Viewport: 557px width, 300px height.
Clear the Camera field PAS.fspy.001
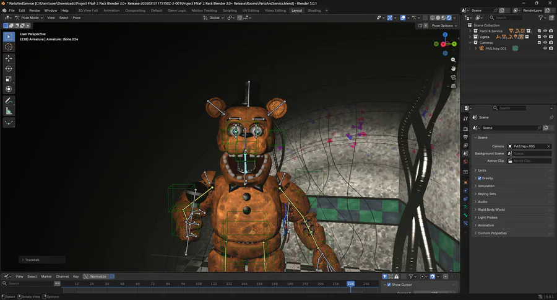(x=548, y=146)
